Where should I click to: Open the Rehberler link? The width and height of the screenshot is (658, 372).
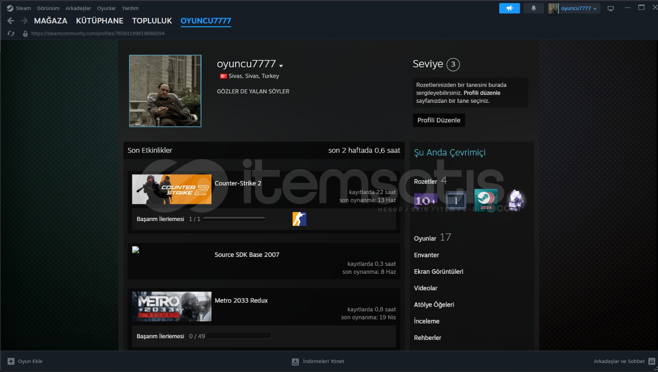pyautogui.click(x=427, y=337)
